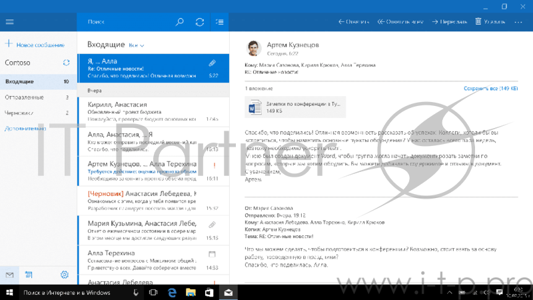Open the Входящие folder in sidebar
This screenshot has width=533, height=300.
pos(39,81)
